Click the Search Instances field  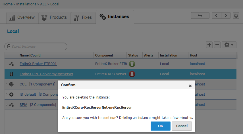[36, 47]
